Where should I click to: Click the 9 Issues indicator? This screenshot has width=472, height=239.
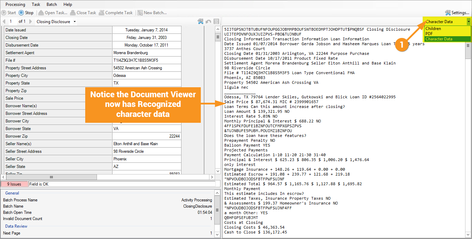click(x=14, y=184)
